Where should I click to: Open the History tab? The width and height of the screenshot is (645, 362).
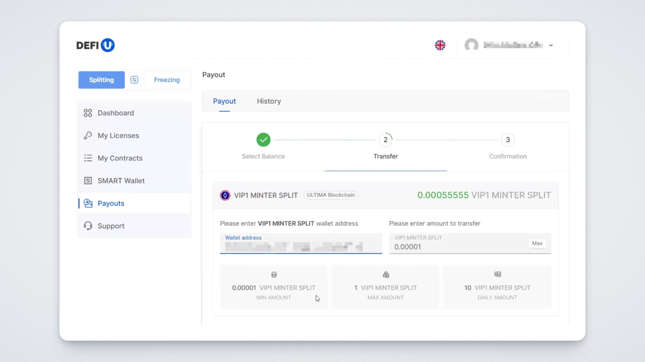(269, 101)
